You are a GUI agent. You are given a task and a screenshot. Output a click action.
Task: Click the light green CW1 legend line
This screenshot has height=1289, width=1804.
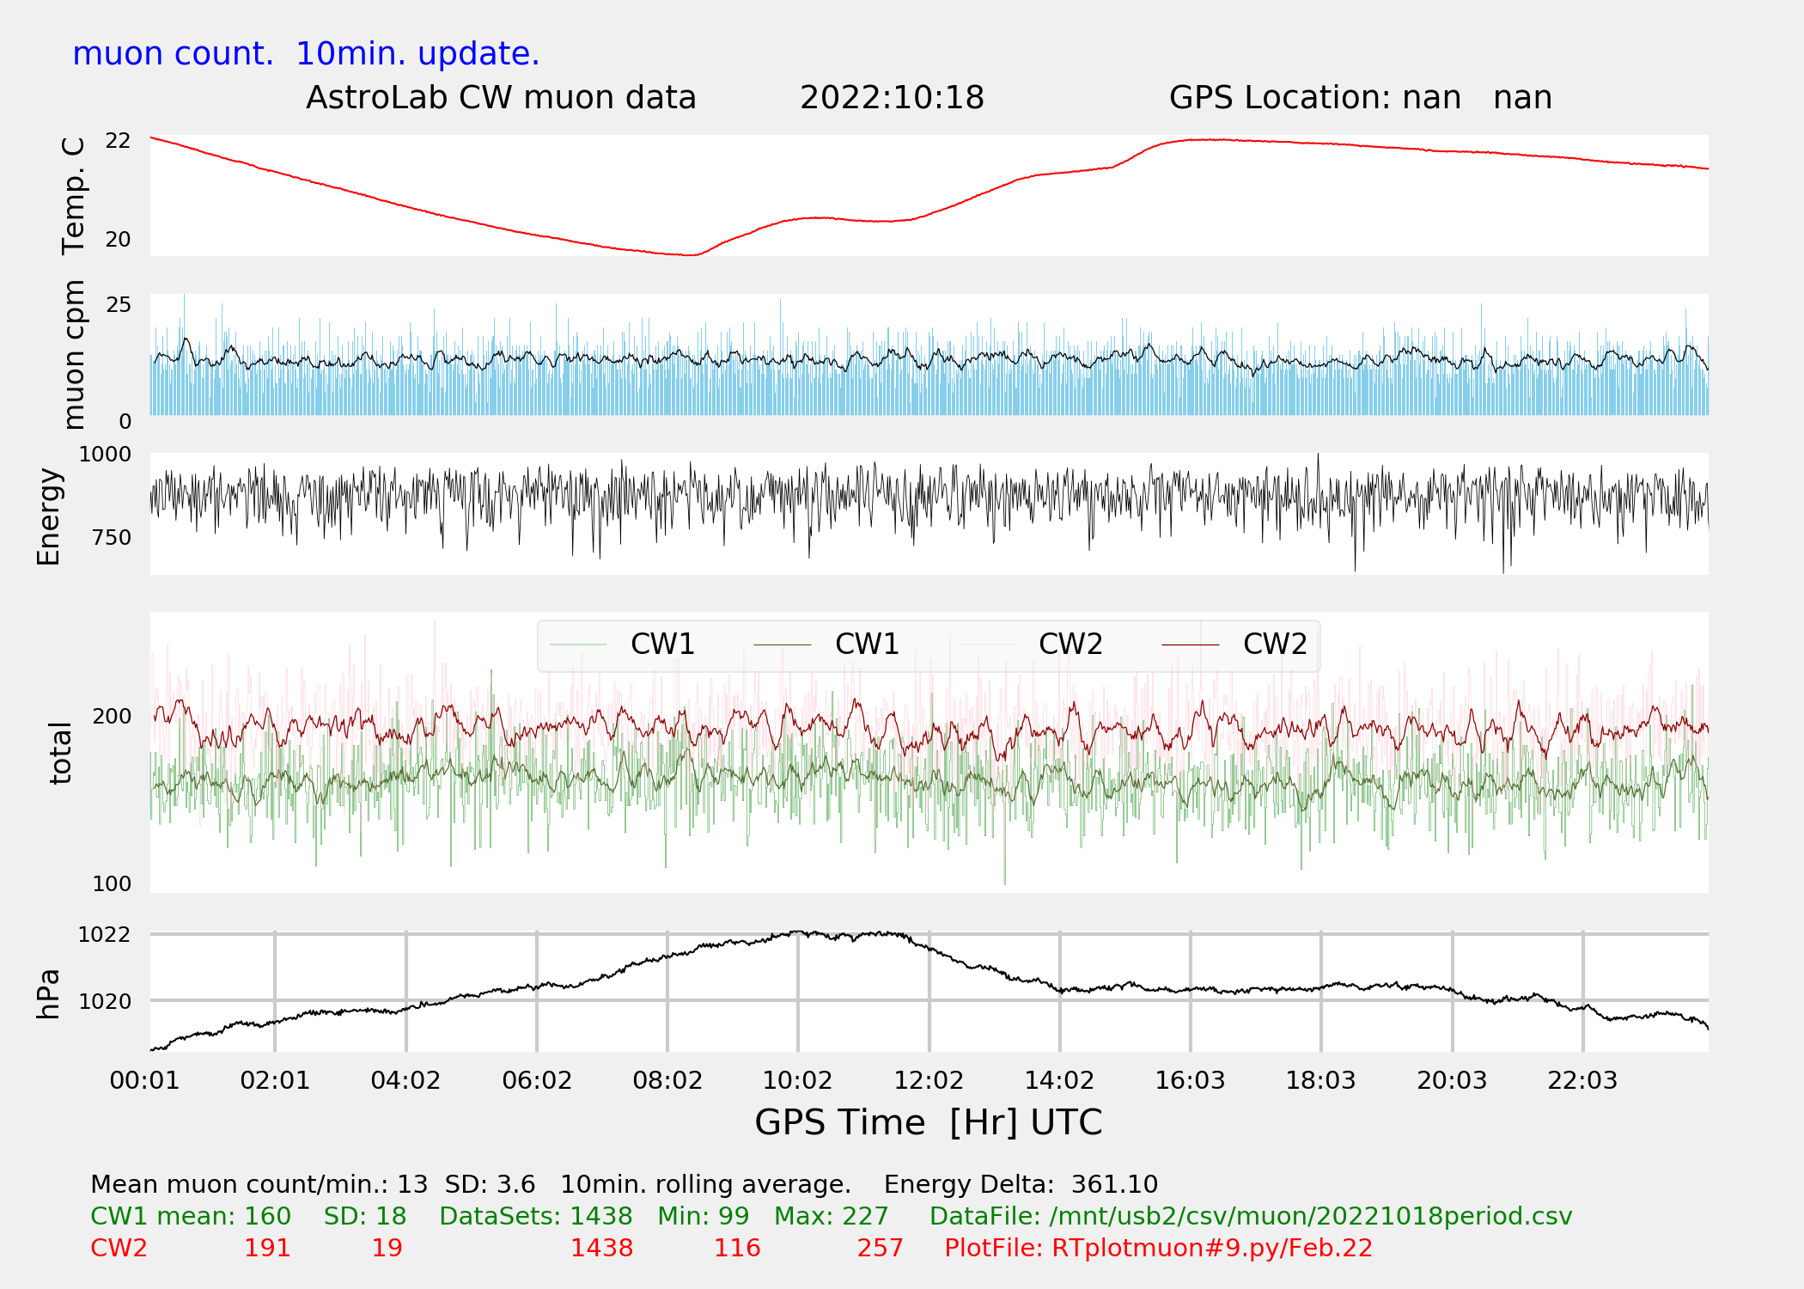[x=577, y=644]
